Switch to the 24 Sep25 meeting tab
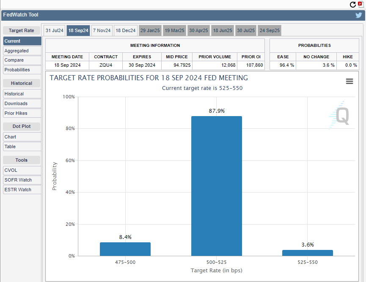 coord(270,30)
